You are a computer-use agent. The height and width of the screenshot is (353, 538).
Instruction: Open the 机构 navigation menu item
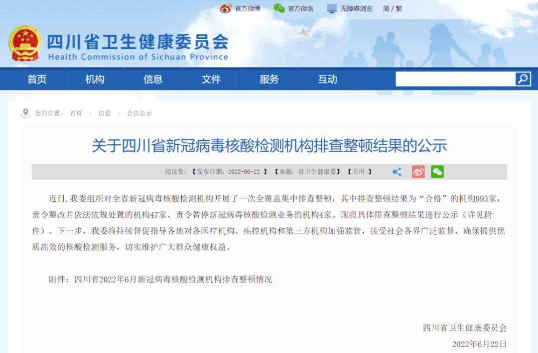click(95, 79)
